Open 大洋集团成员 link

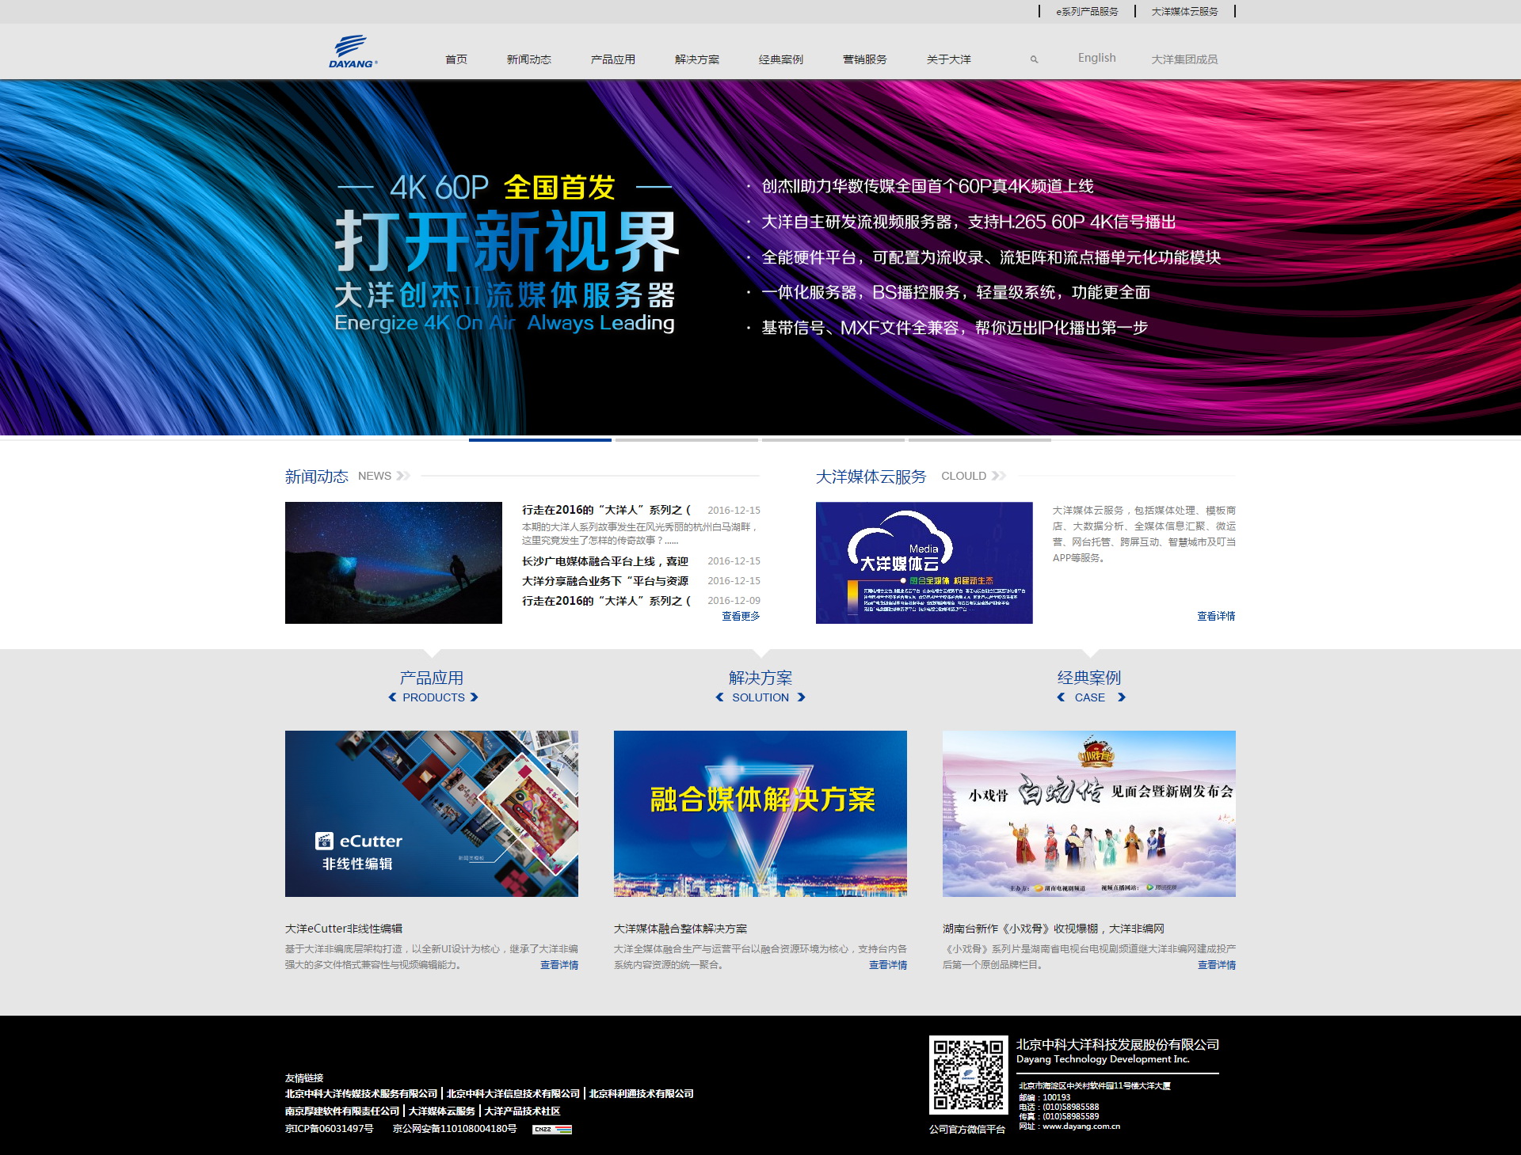point(1184,59)
